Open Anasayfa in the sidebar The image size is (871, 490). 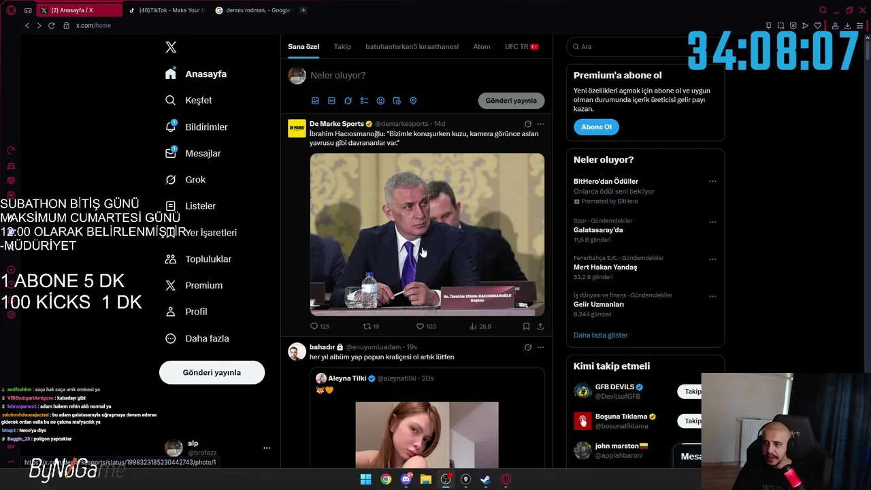pyautogui.click(x=196, y=73)
